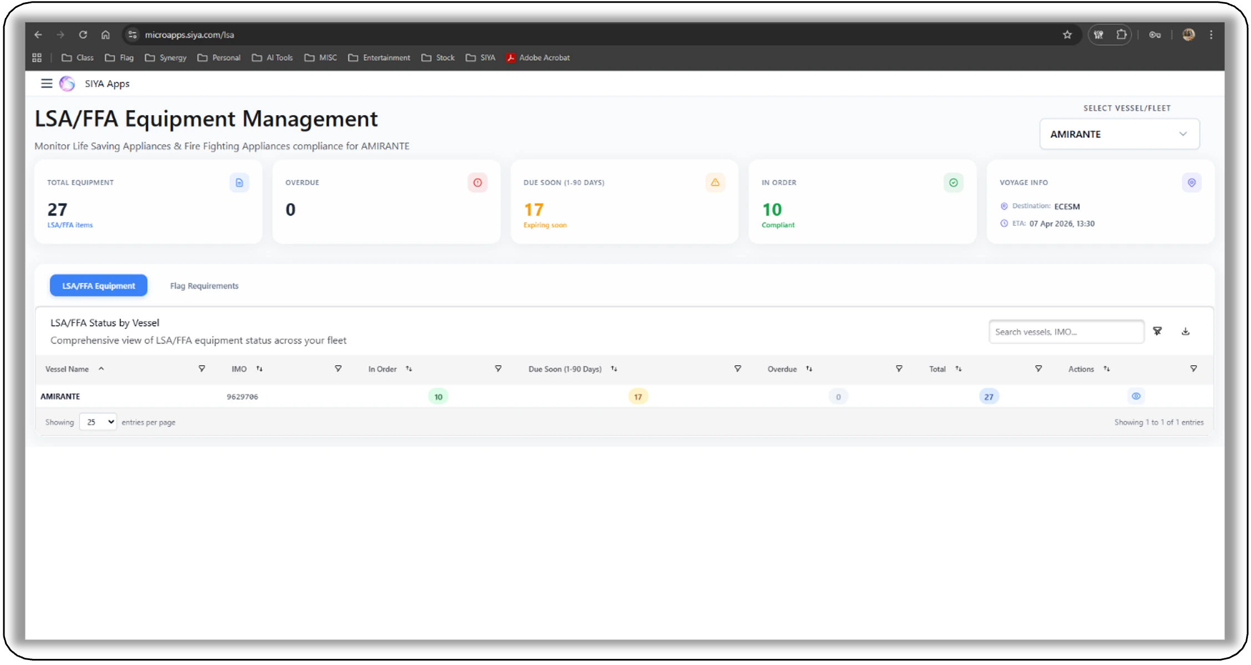Toggle sort on Actions column
The width and height of the screenshot is (1251, 665).
tap(1107, 369)
